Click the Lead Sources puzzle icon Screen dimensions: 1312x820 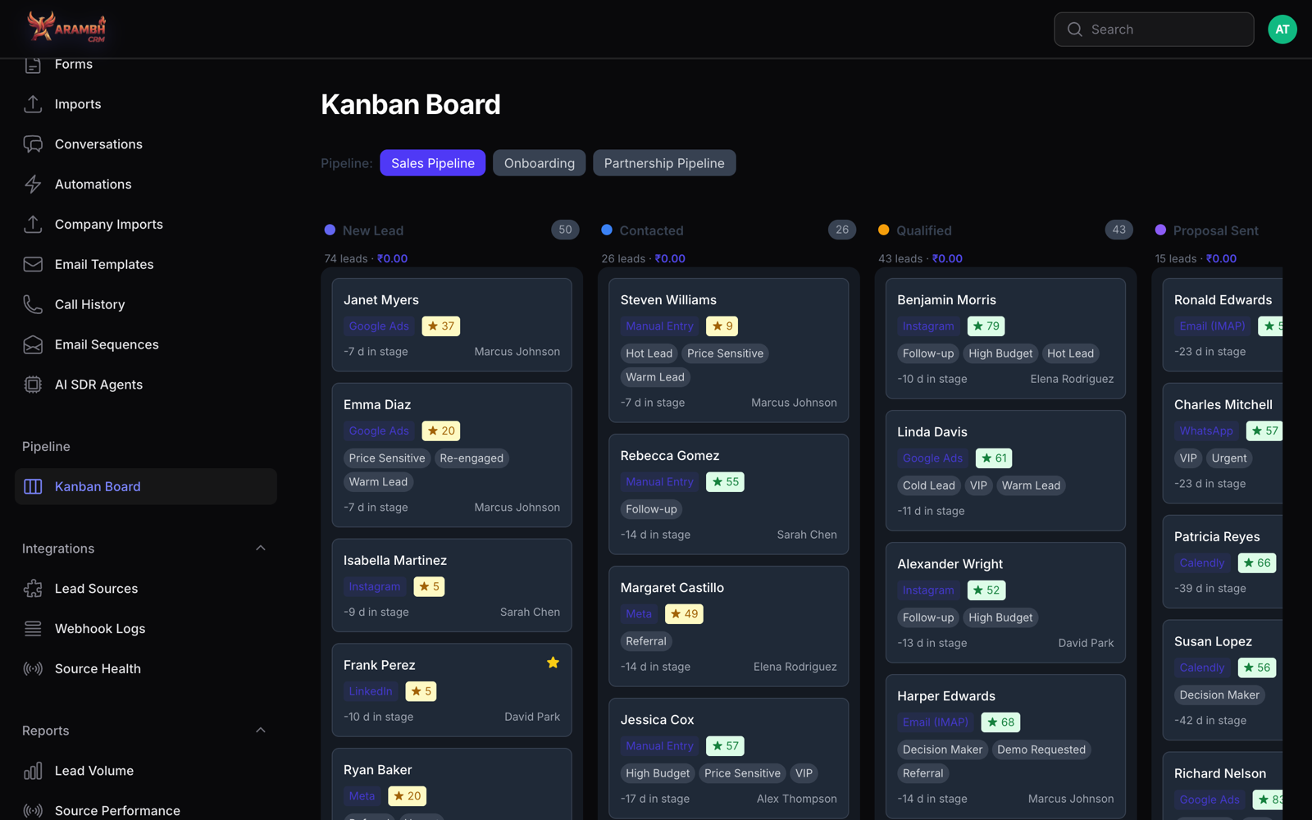tap(33, 589)
